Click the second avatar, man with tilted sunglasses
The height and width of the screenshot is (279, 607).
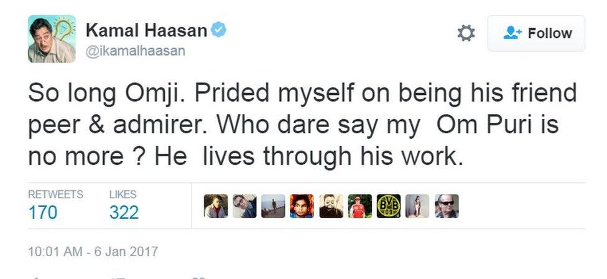click(x=244, y=206)
